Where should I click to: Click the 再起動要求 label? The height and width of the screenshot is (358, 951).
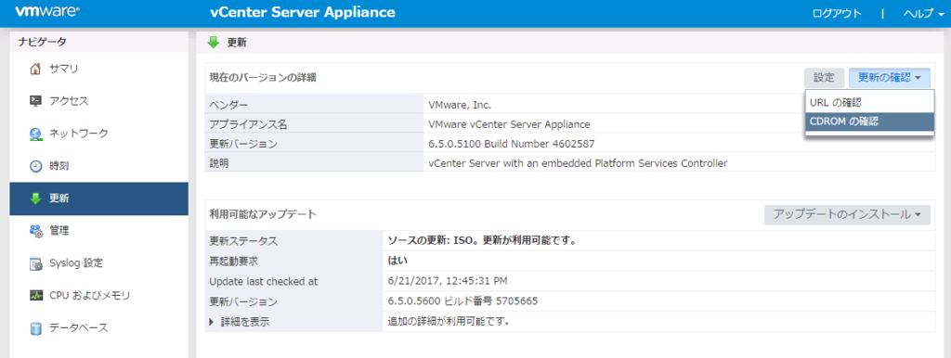[x=234, y=261]
